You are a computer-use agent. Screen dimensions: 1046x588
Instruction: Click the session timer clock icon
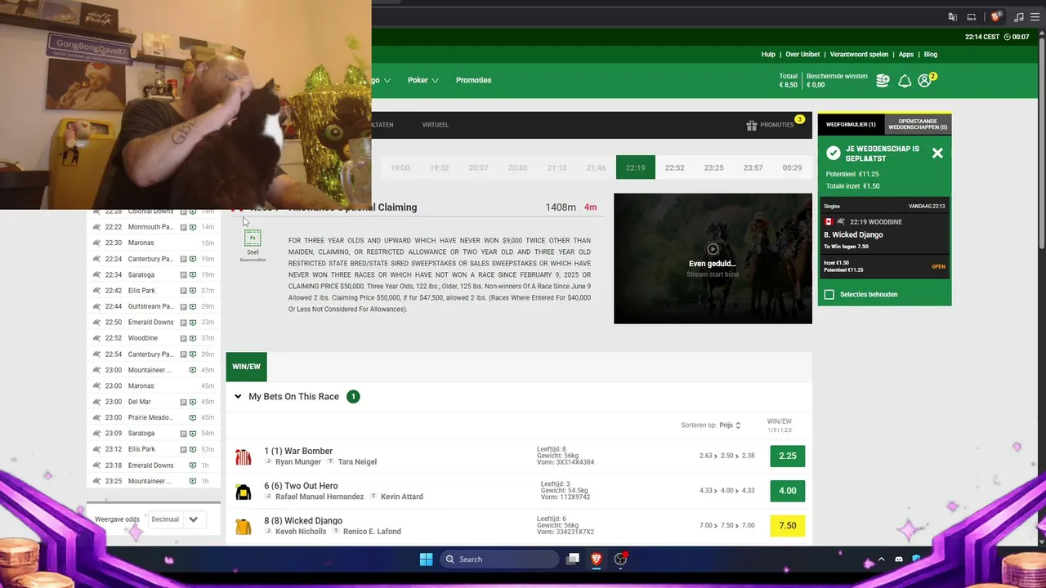(1008, 37)
